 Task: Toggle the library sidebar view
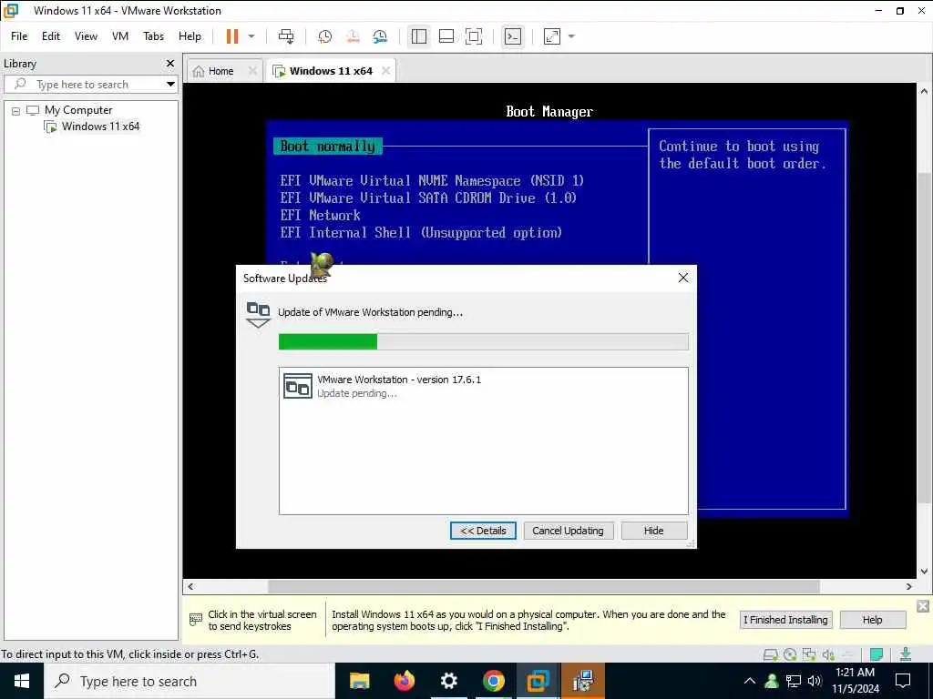tap(419, 36)
